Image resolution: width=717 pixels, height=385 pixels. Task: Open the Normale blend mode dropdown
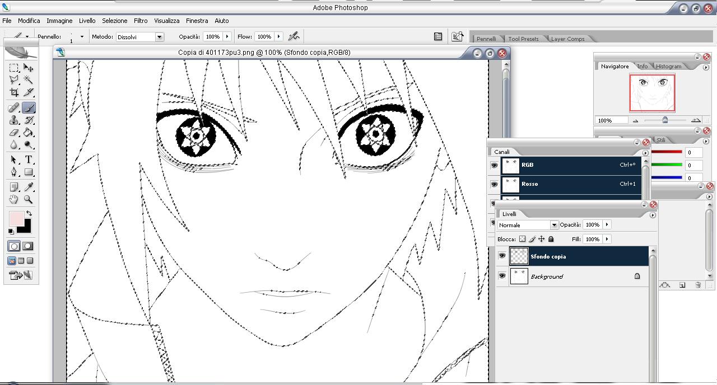pos(554,225)
